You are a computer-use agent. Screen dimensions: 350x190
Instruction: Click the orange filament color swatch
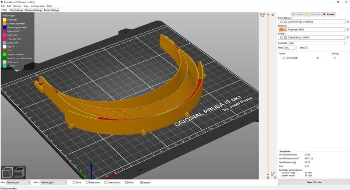click(281, 30)
